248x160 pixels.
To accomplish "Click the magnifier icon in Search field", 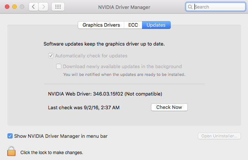I will [190, 7].
